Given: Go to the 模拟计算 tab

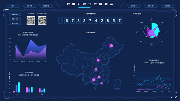Looking at the screenshot, I should pyautogui.click(x=151, y=6).
